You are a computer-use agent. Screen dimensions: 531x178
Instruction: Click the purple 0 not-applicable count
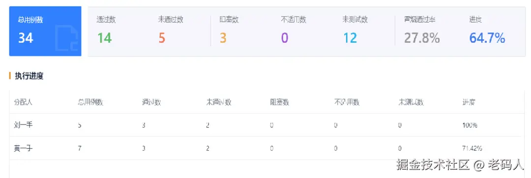tap(285, 38)
